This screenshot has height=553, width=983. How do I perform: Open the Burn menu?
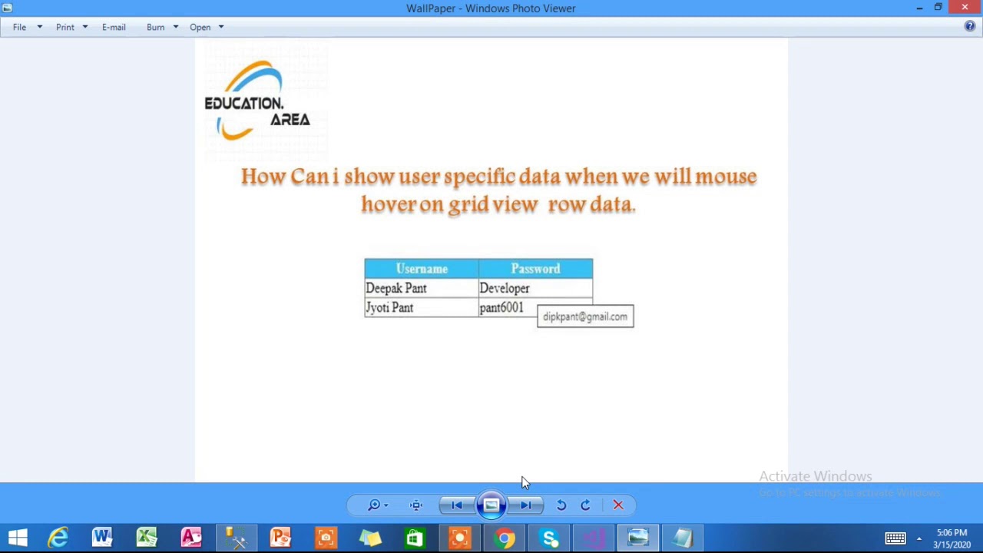[x=156, y=27]
